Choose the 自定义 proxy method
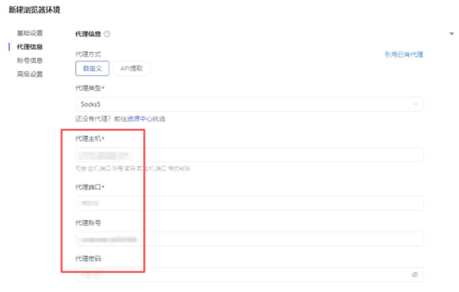 [92, 68]
